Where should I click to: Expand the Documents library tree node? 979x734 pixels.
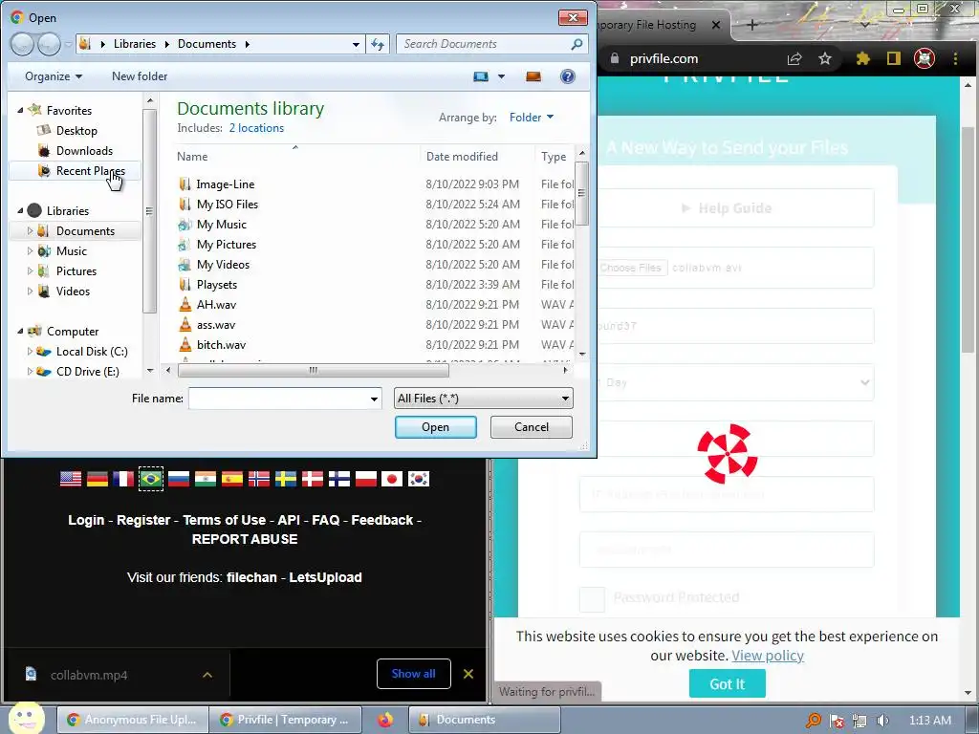[x=30, y=231]
